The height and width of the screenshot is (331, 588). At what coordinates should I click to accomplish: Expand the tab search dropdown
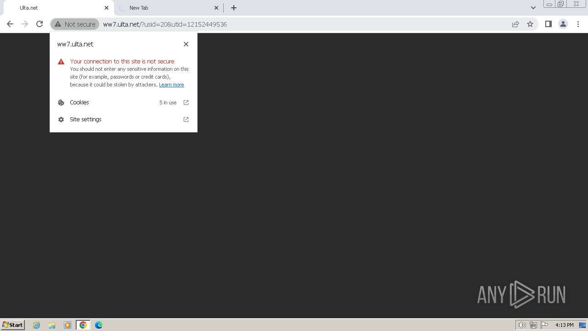[533, 8]
